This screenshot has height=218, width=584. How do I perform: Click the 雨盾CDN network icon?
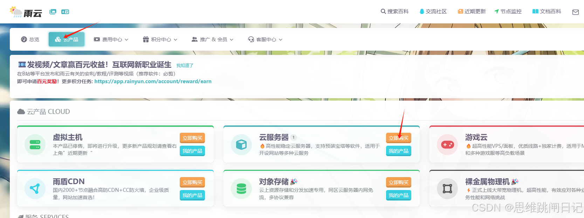pos(35,189)
